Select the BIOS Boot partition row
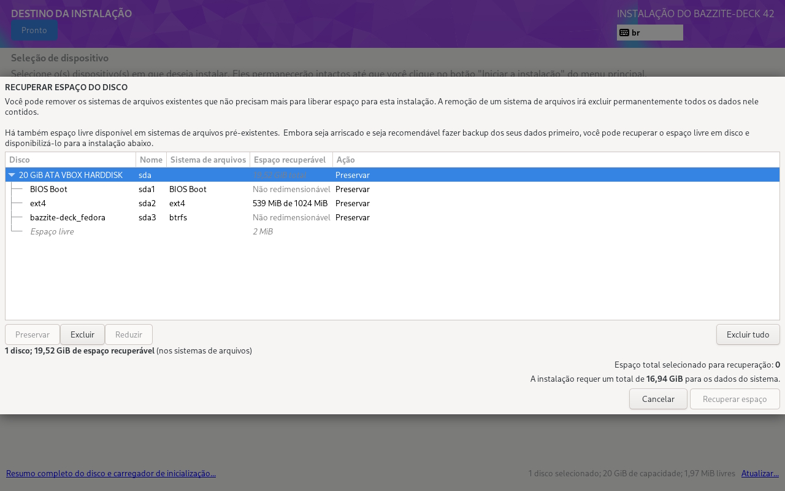The height and width of the screenshot is (491, 785). tap(48, 189)
